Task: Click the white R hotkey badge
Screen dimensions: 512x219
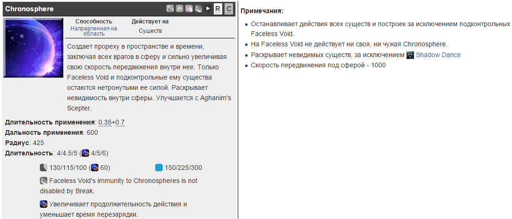Action: tap(218, 8)
